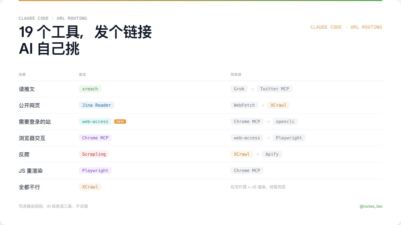This screenshot has width=401, height=225.
Task: Click the "XCrawl" tag in 反爬 row
Action: tap(242, 154)
